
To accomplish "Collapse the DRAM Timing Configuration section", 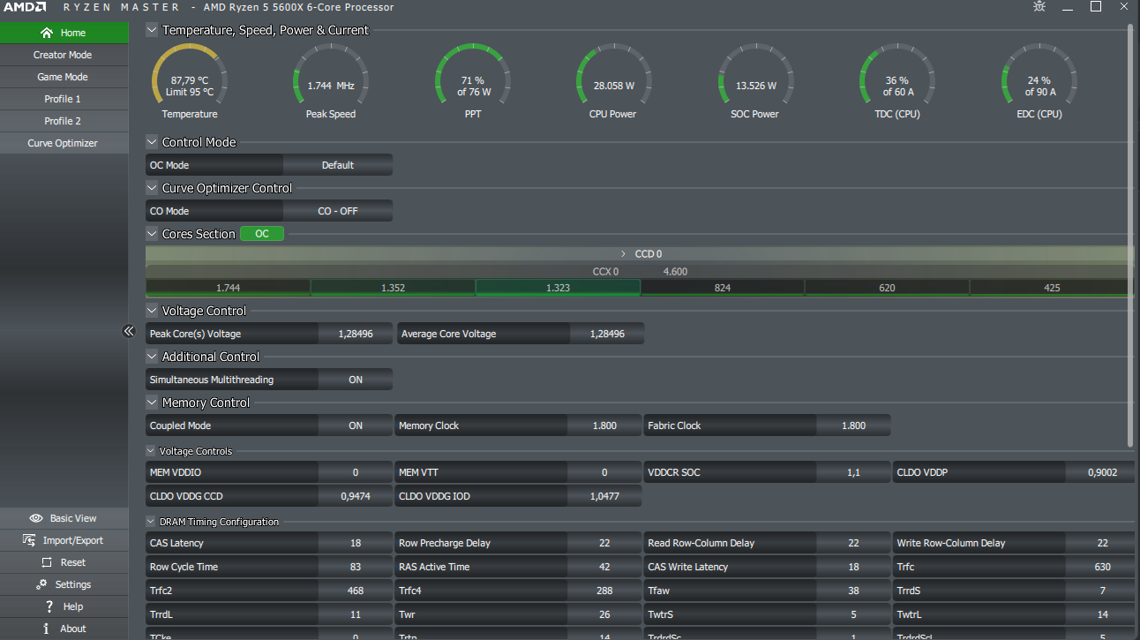I will [x=151, y=522].
